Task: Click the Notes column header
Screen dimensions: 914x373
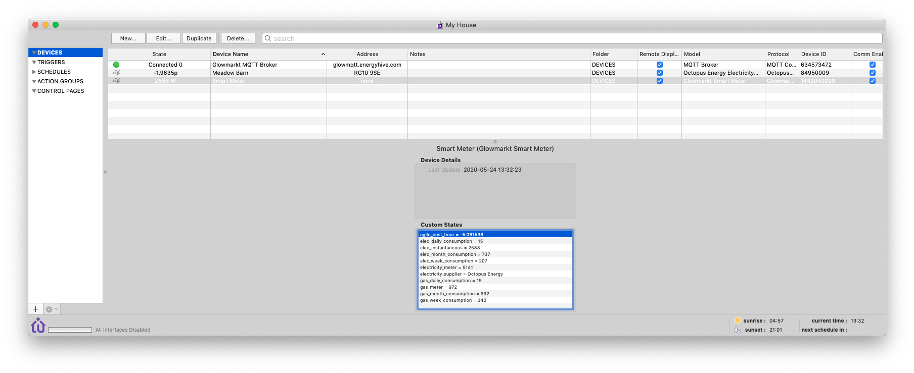Action: pyautogui.click(x=499, y=54)
